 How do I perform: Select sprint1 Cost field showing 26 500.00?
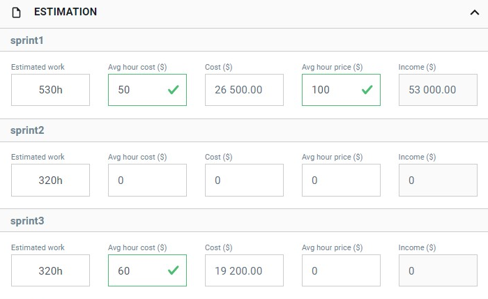[244, 90]
